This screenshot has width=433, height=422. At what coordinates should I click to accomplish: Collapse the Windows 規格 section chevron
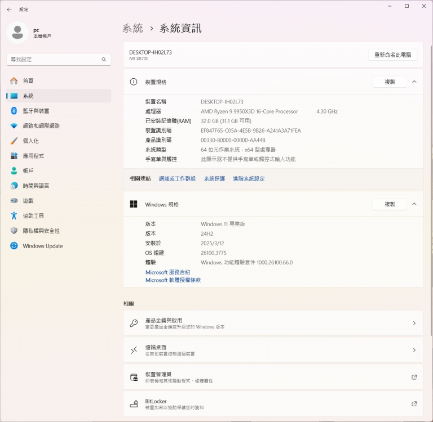click(x=414, y=204)
